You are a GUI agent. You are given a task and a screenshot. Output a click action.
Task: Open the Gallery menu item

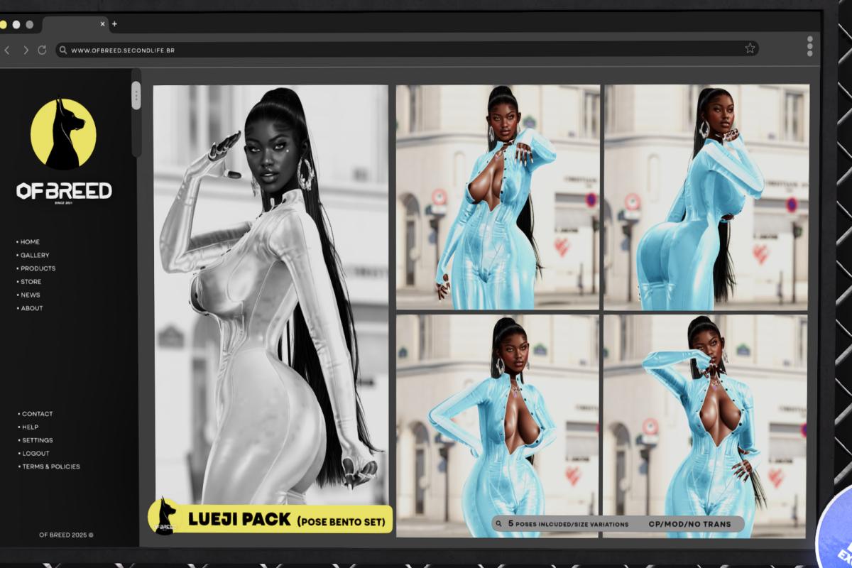tap(35, 255)
